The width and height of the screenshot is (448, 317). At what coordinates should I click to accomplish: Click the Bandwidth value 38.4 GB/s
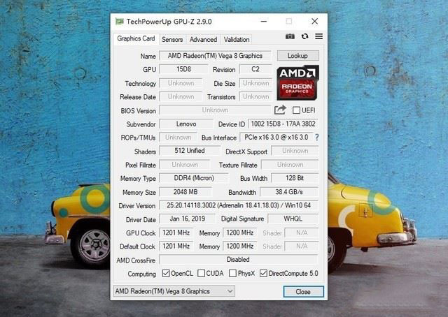tap(289, 192)
